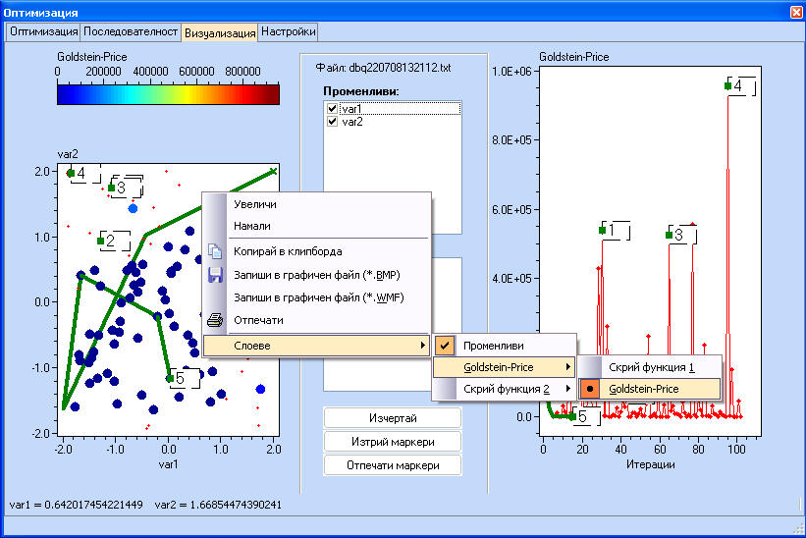Screen dimensions: 806x538
Task: Click the printer icon beside Отпечати
Action: click(x=216, y=320)
